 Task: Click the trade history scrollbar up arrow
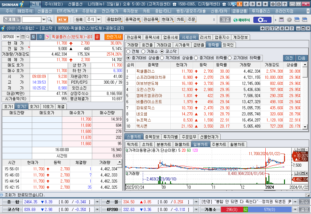point(119,162)
